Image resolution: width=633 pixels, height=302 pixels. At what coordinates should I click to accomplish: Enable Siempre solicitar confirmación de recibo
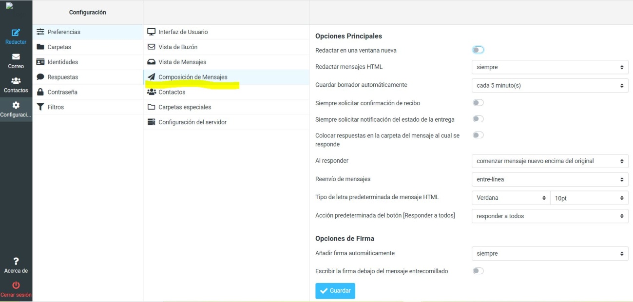click(478, 103)
